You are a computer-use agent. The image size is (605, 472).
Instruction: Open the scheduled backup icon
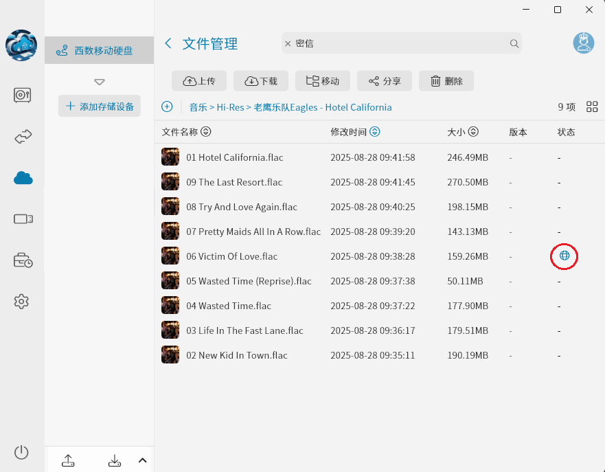21,260
